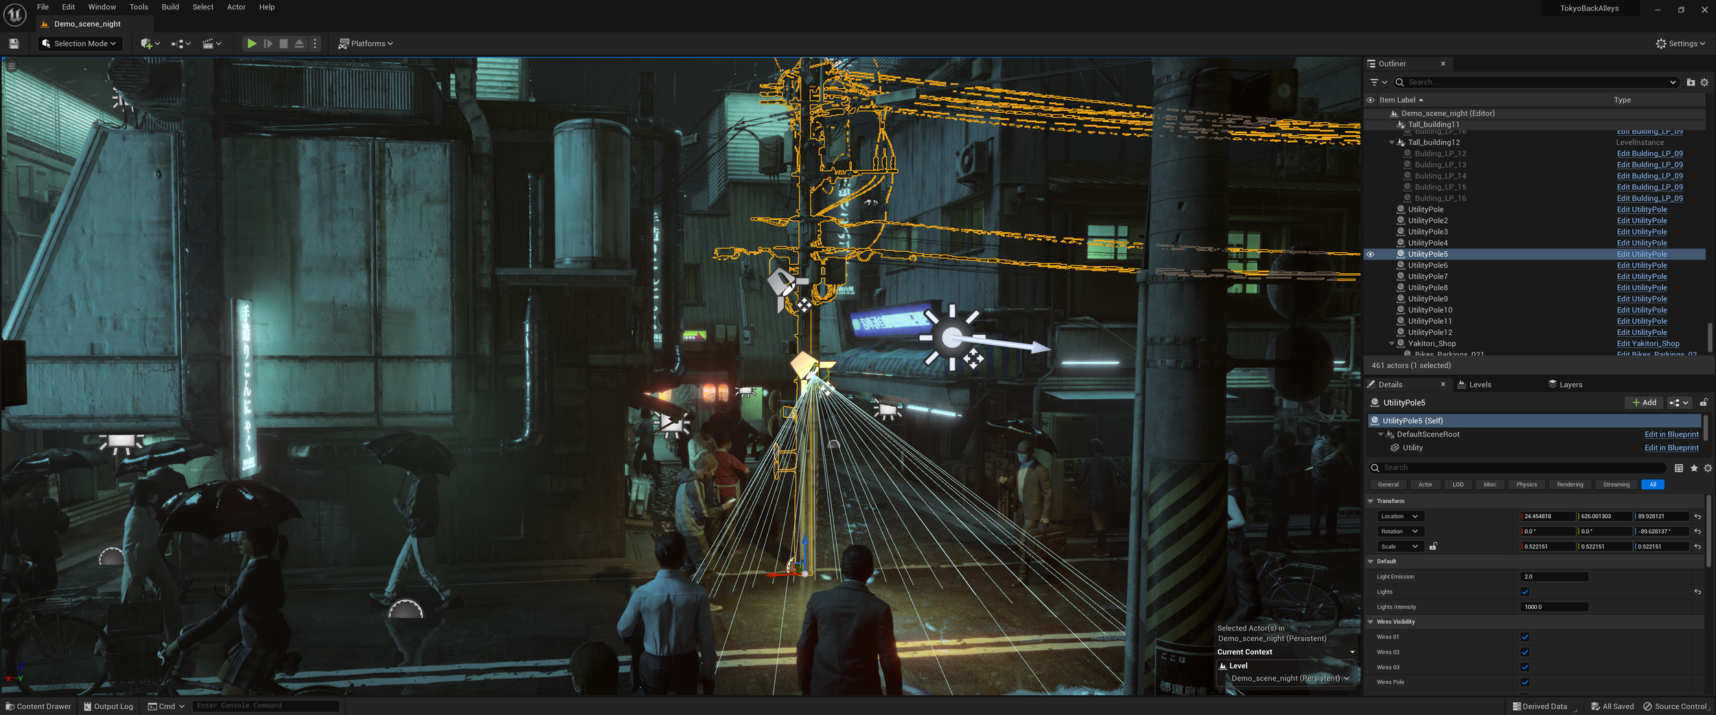Click the Stop simulation button
This screenshot has width=1716, height=715.
(x=283, y=43)
